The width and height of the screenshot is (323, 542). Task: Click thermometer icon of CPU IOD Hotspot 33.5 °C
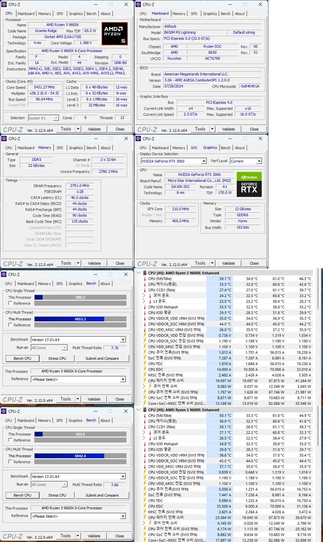click(145, 307)
